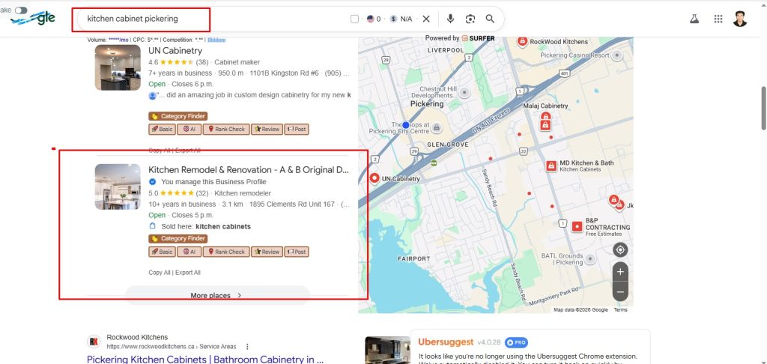Click AI button under UN Cabinetry
The height and width of the screenshot is (364, 767).
tap(189, 129)
